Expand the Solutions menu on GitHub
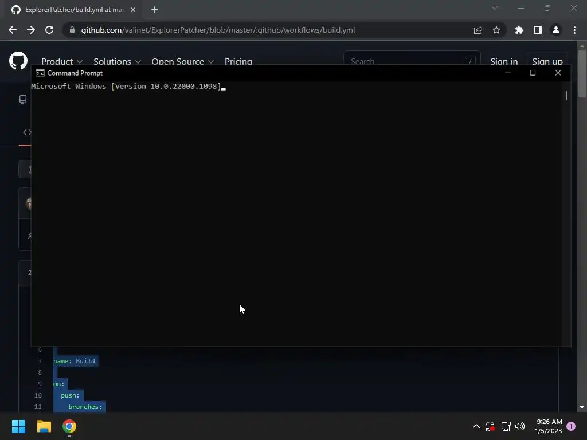587x440 pixels. (x=117, y=61)
